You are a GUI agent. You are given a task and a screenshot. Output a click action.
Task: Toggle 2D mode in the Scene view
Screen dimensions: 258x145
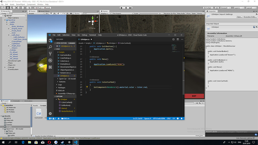coord(47,13)
